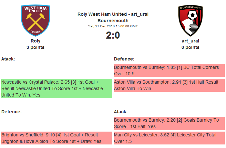Click the Man City vs Leicester bet
The height and width of the screenshot is (148, 226).
point(169,138)
